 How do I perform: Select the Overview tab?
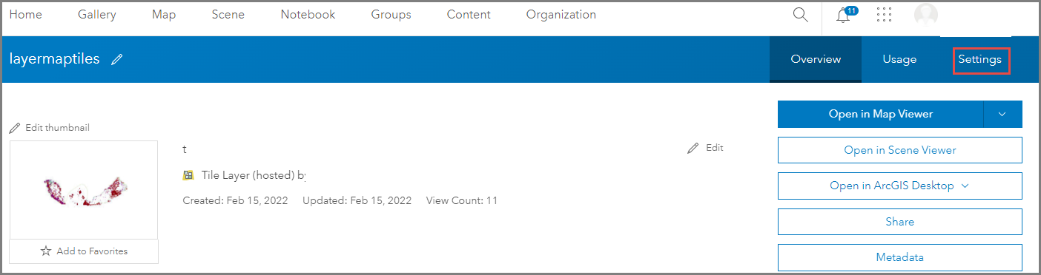coord(816,59)
